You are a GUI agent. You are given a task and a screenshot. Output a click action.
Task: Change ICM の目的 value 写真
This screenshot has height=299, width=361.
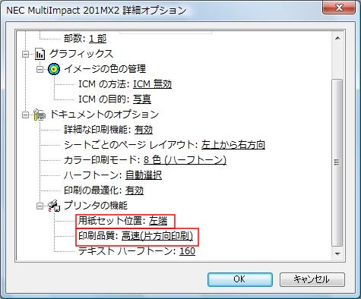pos(142,99)
